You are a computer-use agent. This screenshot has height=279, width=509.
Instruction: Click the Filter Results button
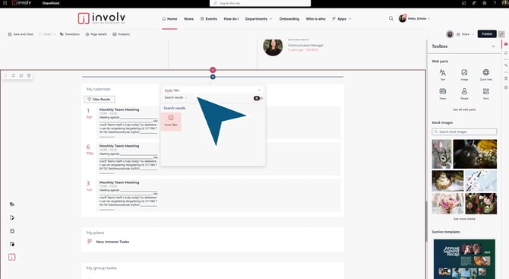tap(100, 100)
